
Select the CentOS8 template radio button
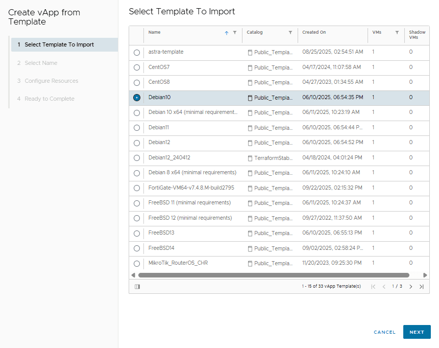[137, 83]
